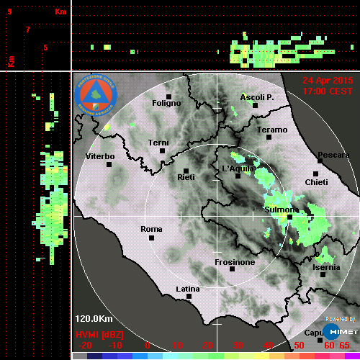
Task: Select the Viterbo city marker
Action: pyautogui.click(x=109, y=164)
